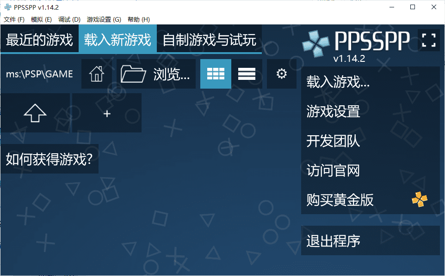Open 如何获得游戏? help link
Screen dimensions: 445x276
pos(49,159)
